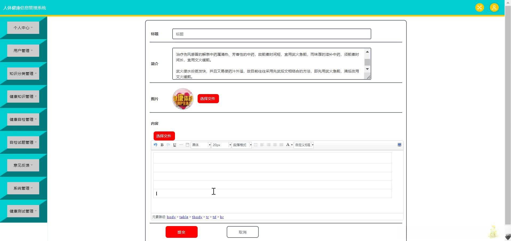Select the table link in the element path
This screenshot has height=241, width=511.
pyautogui.click(x=184, y=217)
